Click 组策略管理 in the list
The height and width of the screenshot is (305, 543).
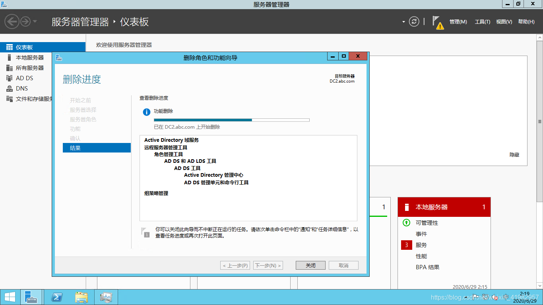(156, 193)
